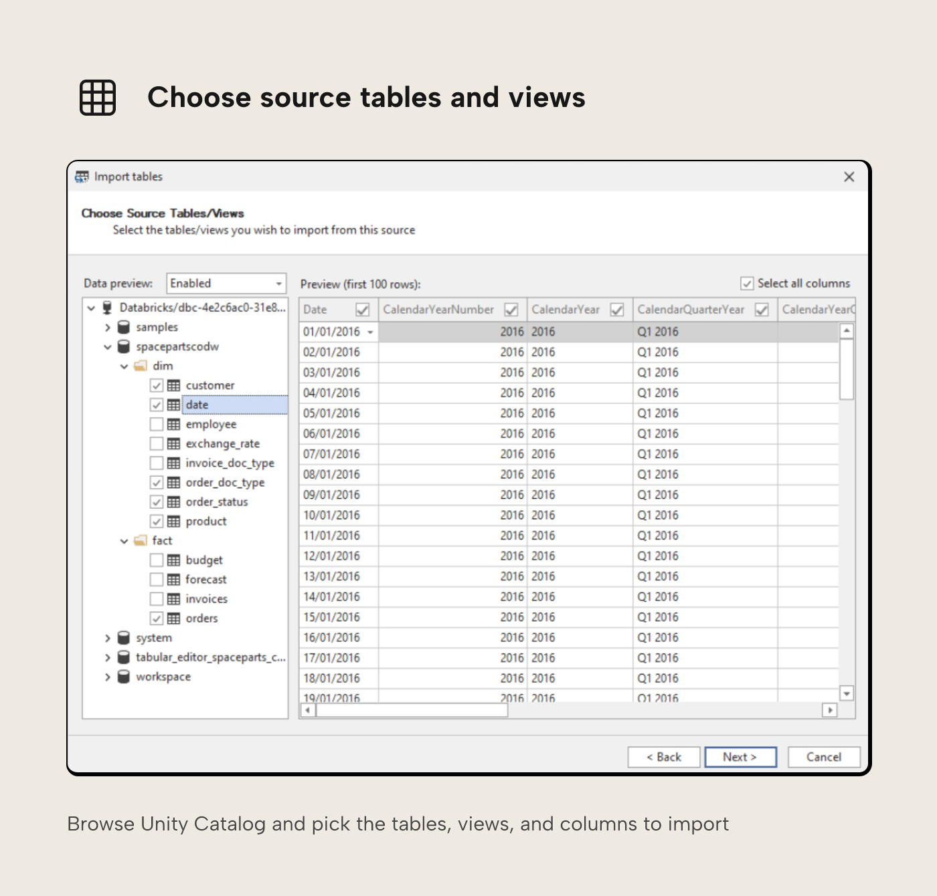Click the order_status table grid icon
Viewport: 937px width, 896px height.
[x=174, y=501]
